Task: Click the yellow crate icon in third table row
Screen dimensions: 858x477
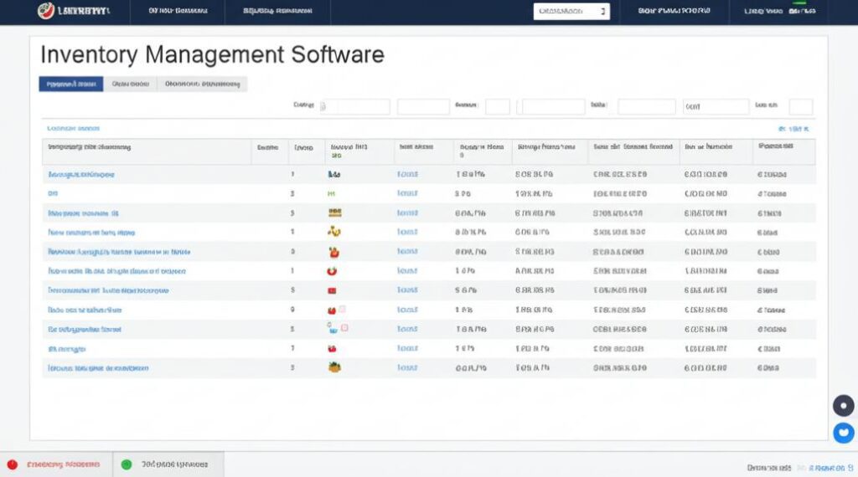Action: point(334,213)
